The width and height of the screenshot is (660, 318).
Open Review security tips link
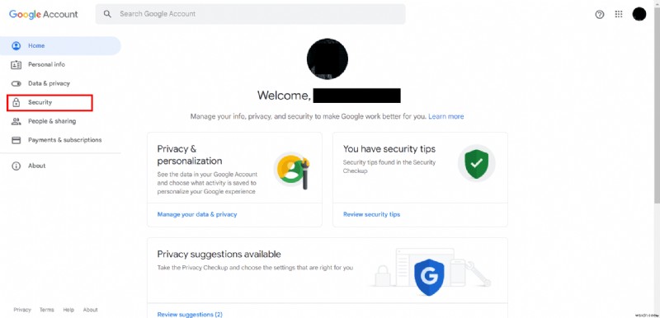pyautogui.click(x=371, y=214)
